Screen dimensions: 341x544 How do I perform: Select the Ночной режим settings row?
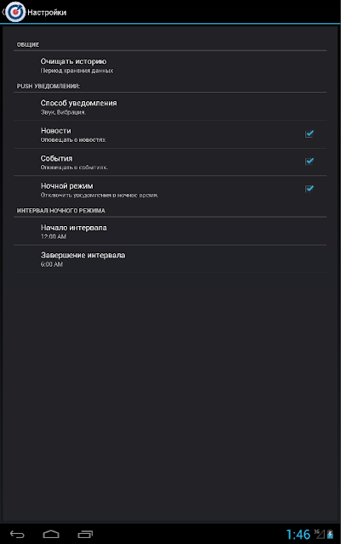(x=170, y=190)
